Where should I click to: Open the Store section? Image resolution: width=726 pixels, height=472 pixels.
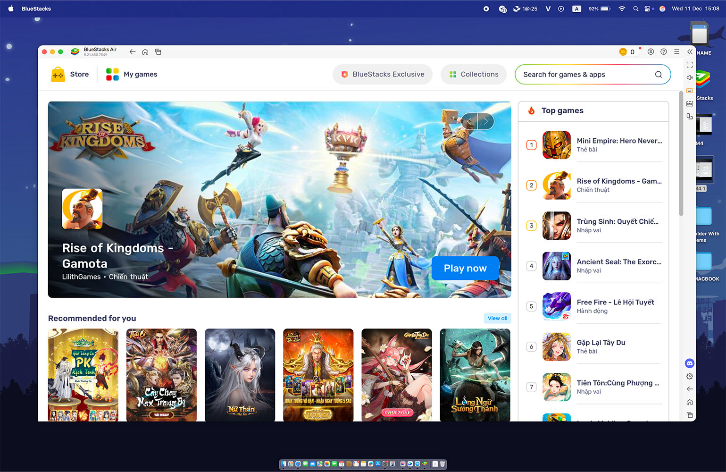(70, 75)
